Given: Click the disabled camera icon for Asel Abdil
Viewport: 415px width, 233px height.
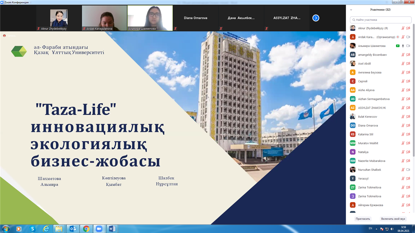Looking at the screenshot, I should click(x=408, y=64).
